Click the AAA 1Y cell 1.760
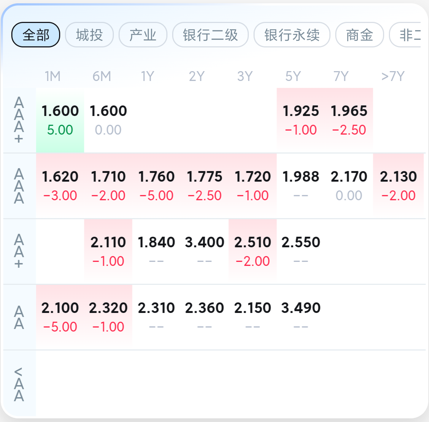This screenshot has height=422, width=429. coord(156,186)
